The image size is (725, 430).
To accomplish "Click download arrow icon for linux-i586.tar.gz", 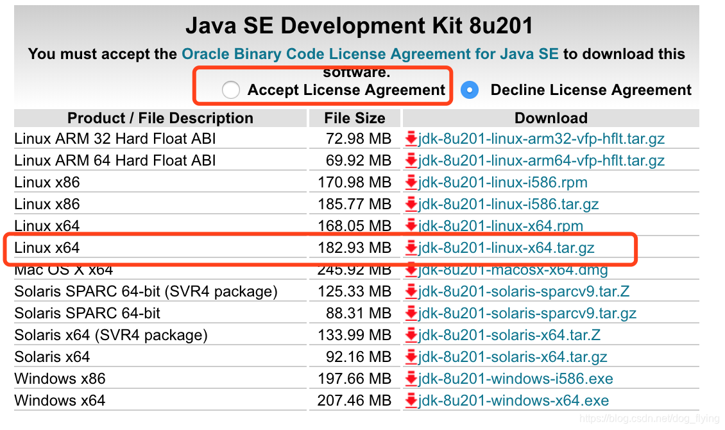I will 411,204.
